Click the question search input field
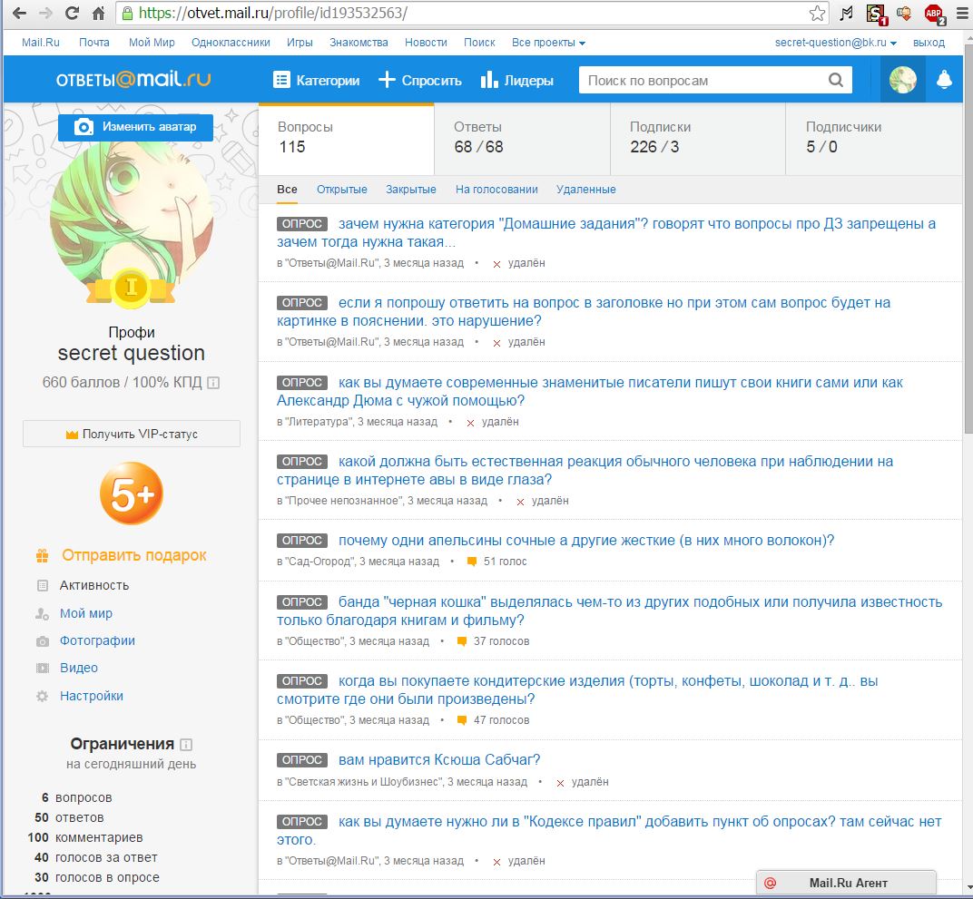973x899 pixels. point(703,80)
